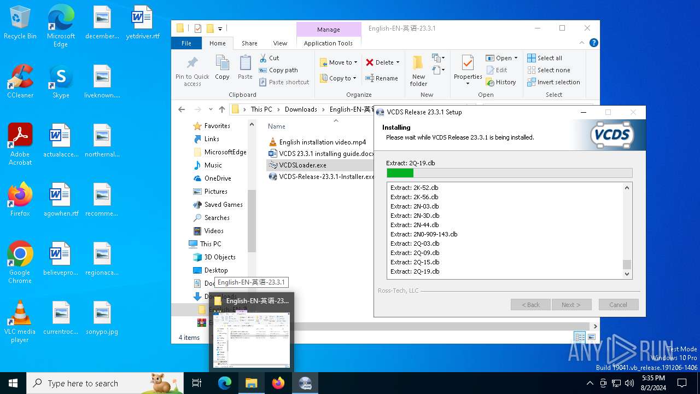The height and width of the screenshot is (394, 700).
Task: Select Saved Games in navigation pane
Action: 223,205
